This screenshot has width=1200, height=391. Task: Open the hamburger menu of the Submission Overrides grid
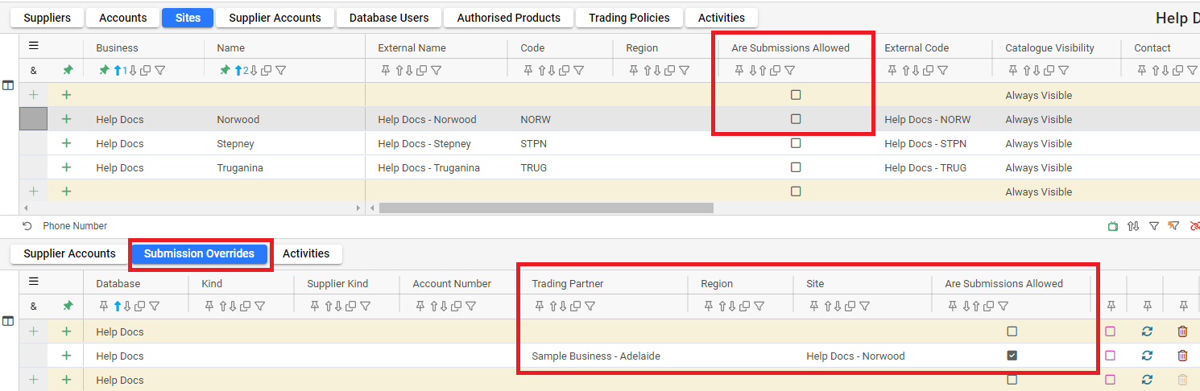pos(34,282)
